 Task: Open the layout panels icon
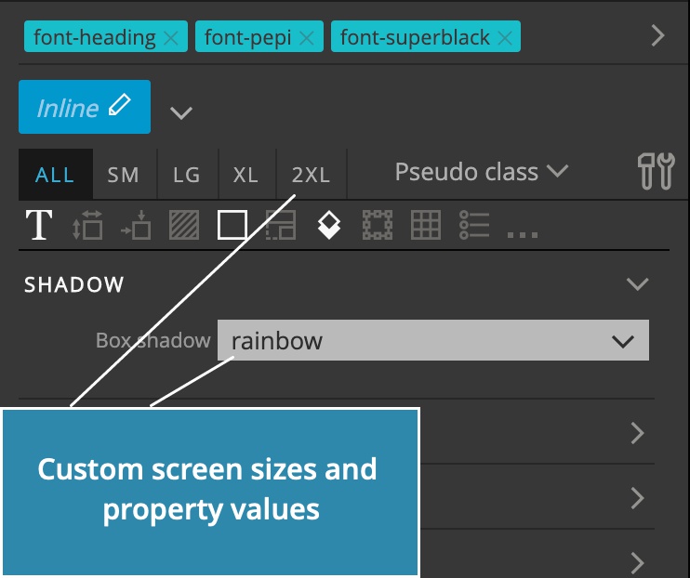coord(281,225)
